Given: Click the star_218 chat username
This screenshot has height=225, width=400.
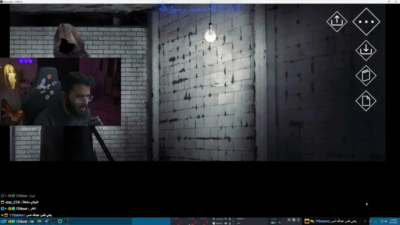Looking at the screenshot, I should (x=12, y=202).
